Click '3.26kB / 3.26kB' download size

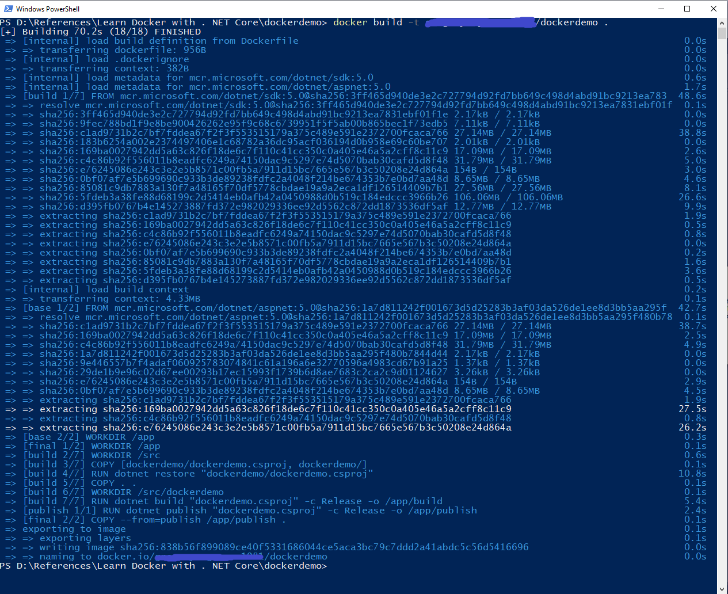497,372
